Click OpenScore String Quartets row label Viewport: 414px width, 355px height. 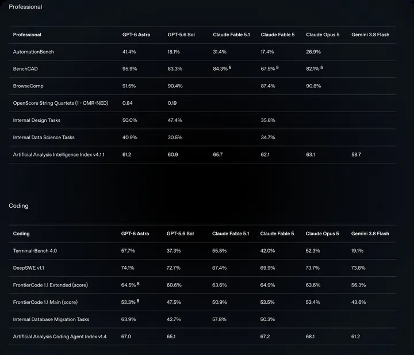coord(61,103)
